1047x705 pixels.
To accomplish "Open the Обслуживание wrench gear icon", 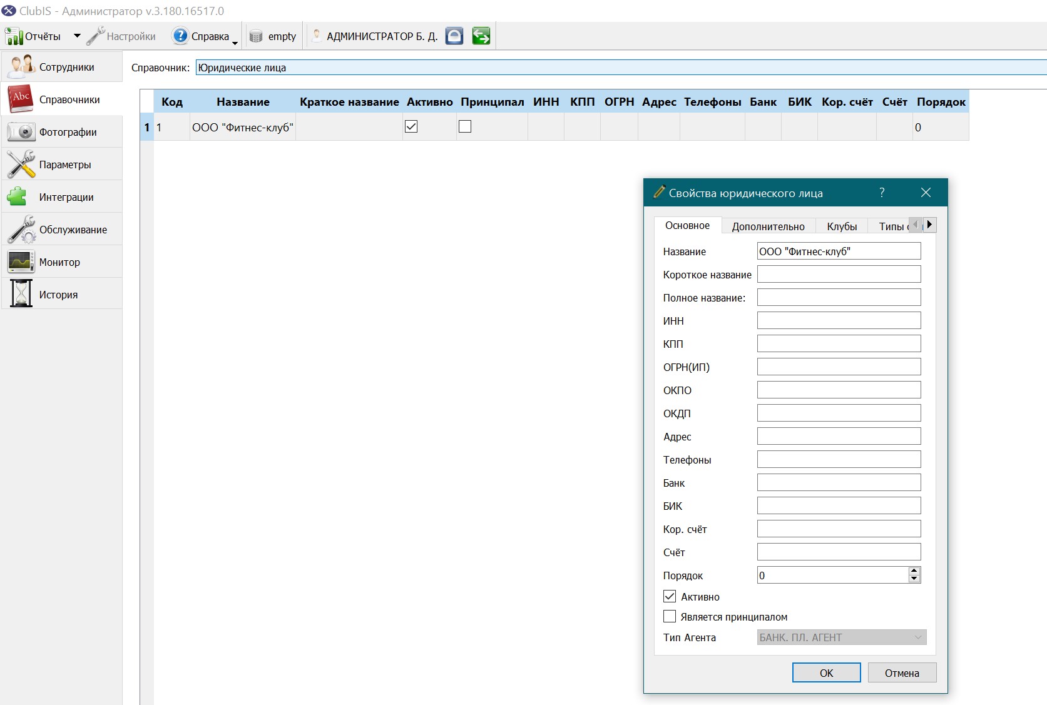I will point(21,230).
